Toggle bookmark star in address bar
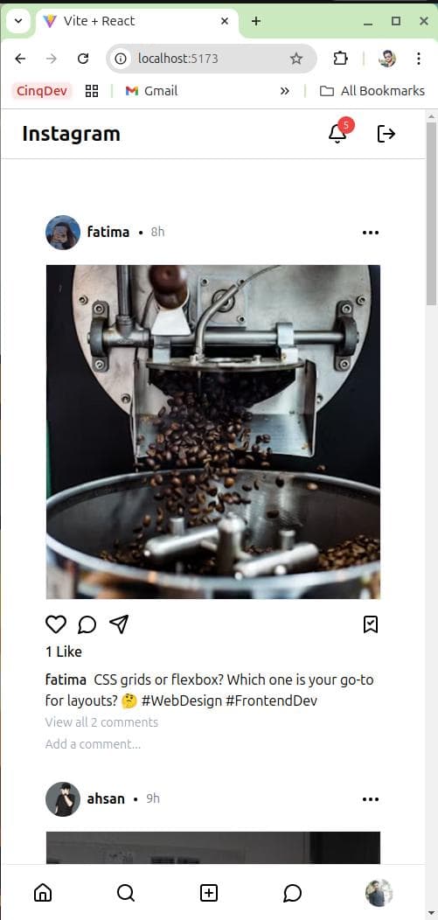This screenshot has width=438, height=920. [x=296, y=58]
